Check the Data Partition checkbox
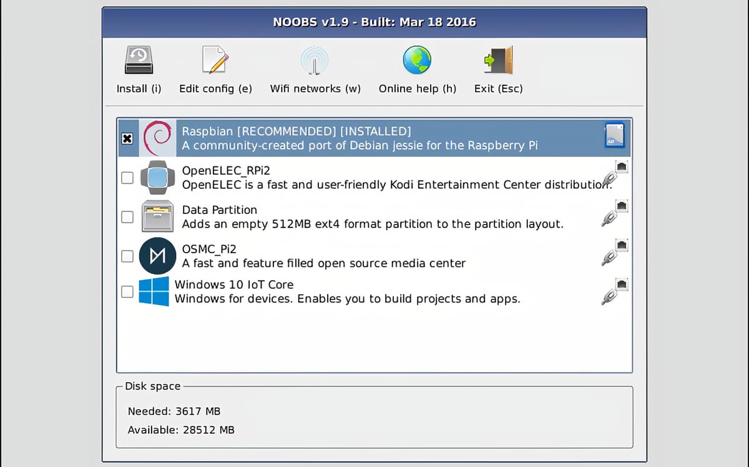The height and width of the screenshot is (467, 749). pos(127,217)
